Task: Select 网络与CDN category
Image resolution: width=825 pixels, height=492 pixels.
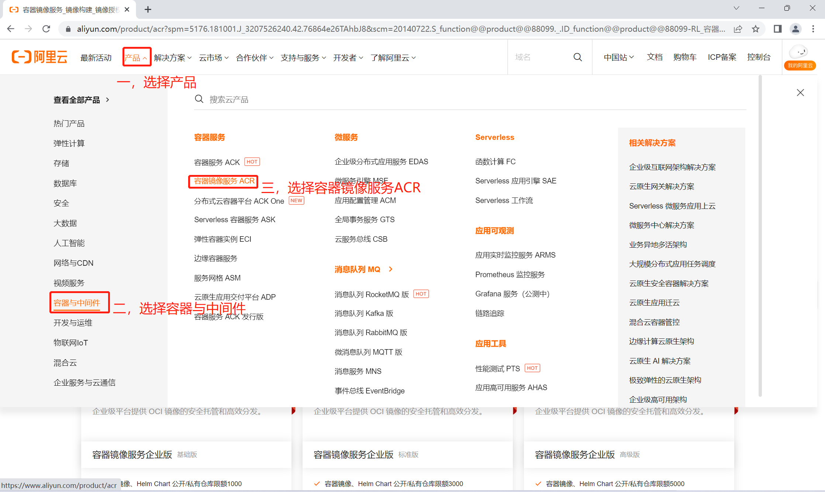Action: (x=73, y=263)
